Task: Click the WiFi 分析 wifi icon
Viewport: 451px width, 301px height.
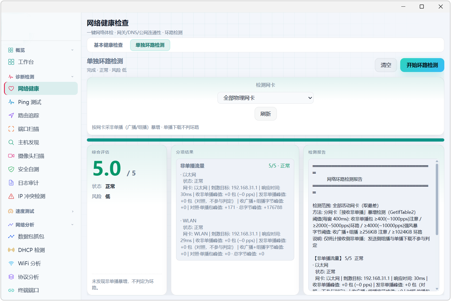Action: pyautogui.click(x=11, y=263)
